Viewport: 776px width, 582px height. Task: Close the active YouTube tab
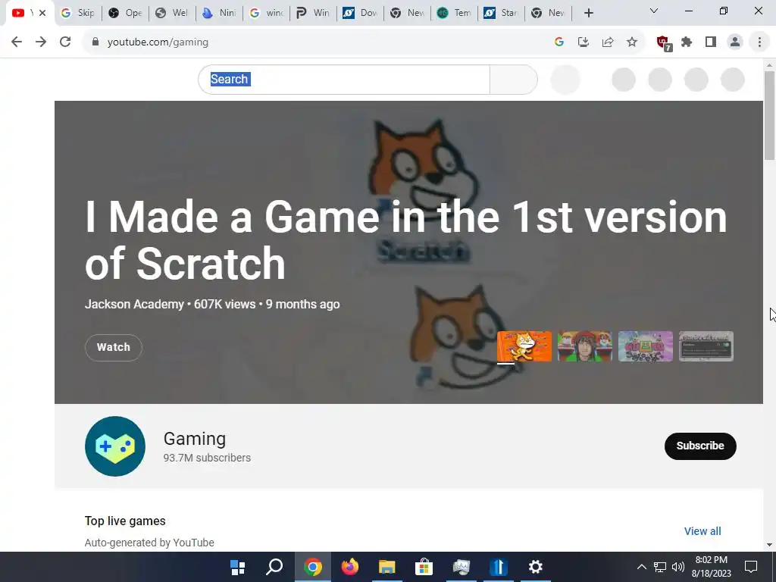click(x=42, y=13)
